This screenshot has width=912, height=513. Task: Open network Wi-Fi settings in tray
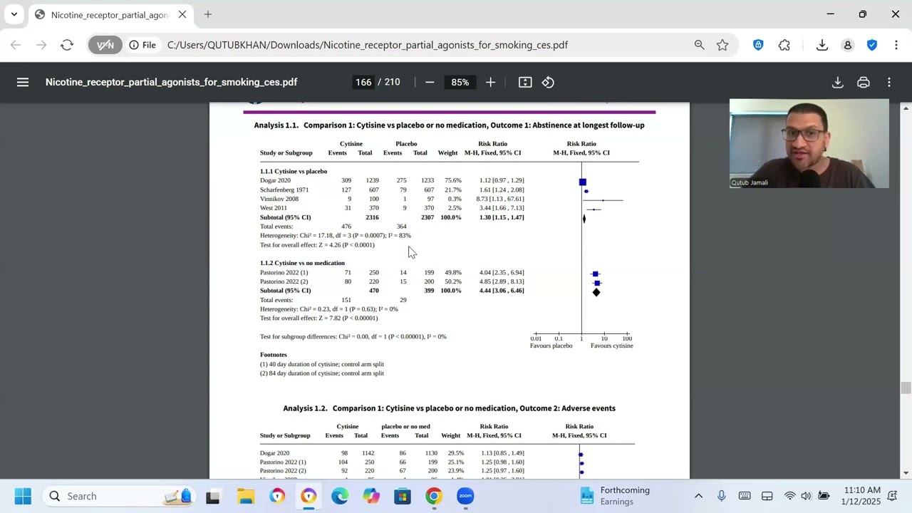(790, 496)
